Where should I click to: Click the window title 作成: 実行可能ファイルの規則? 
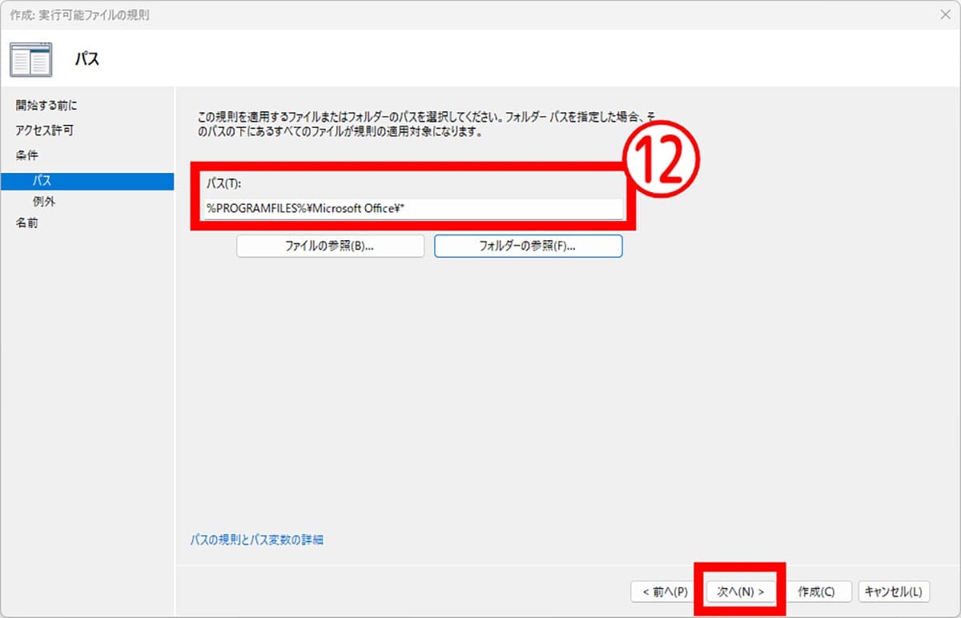coord(80,15)
